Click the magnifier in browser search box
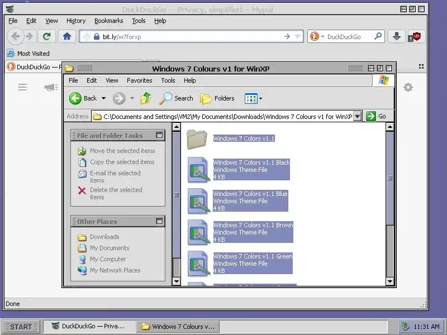 tap(378, 36)
